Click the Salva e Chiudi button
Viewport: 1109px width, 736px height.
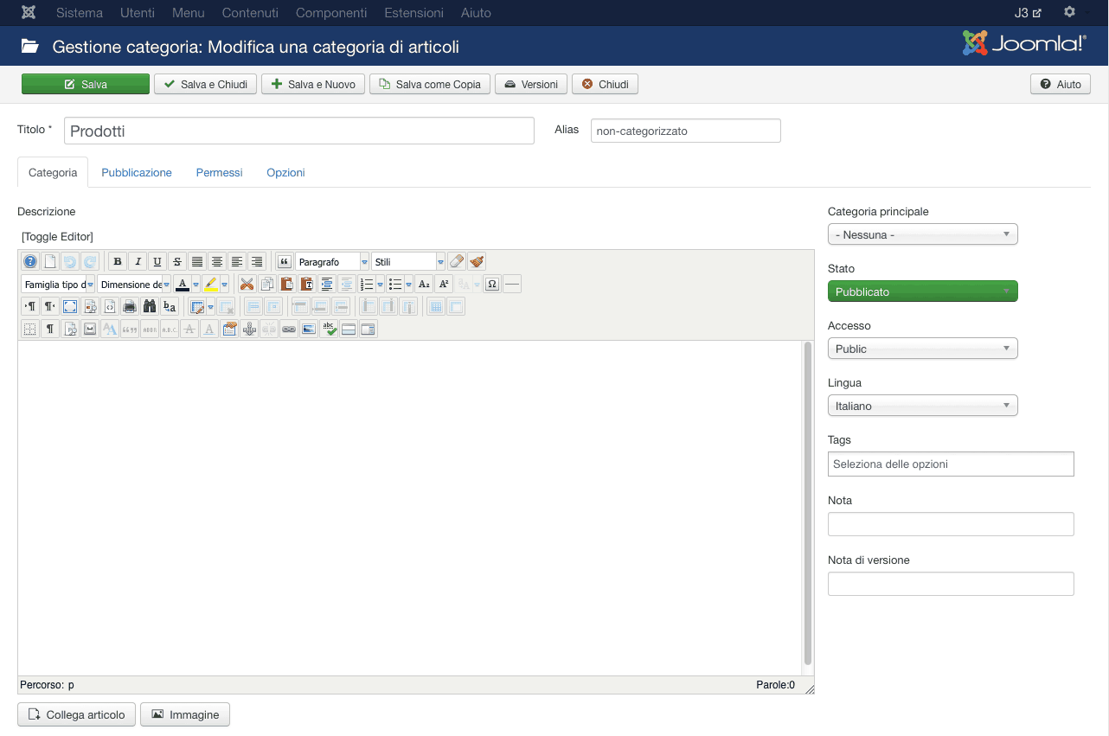(x=206, y=84)
